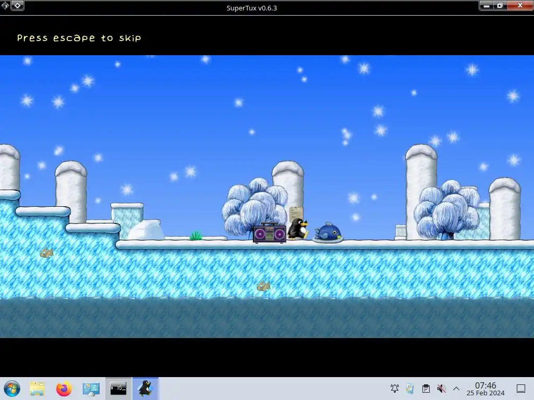Open the system settings taskbar icon
This screenshot has height=400, width=534.
[91, 389]
